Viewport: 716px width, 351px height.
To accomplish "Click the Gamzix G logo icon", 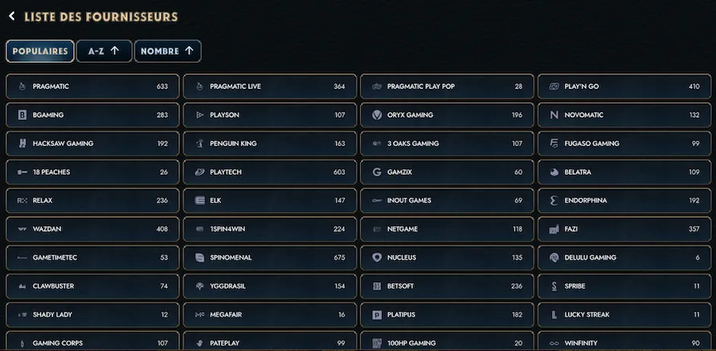I will 377,172.
